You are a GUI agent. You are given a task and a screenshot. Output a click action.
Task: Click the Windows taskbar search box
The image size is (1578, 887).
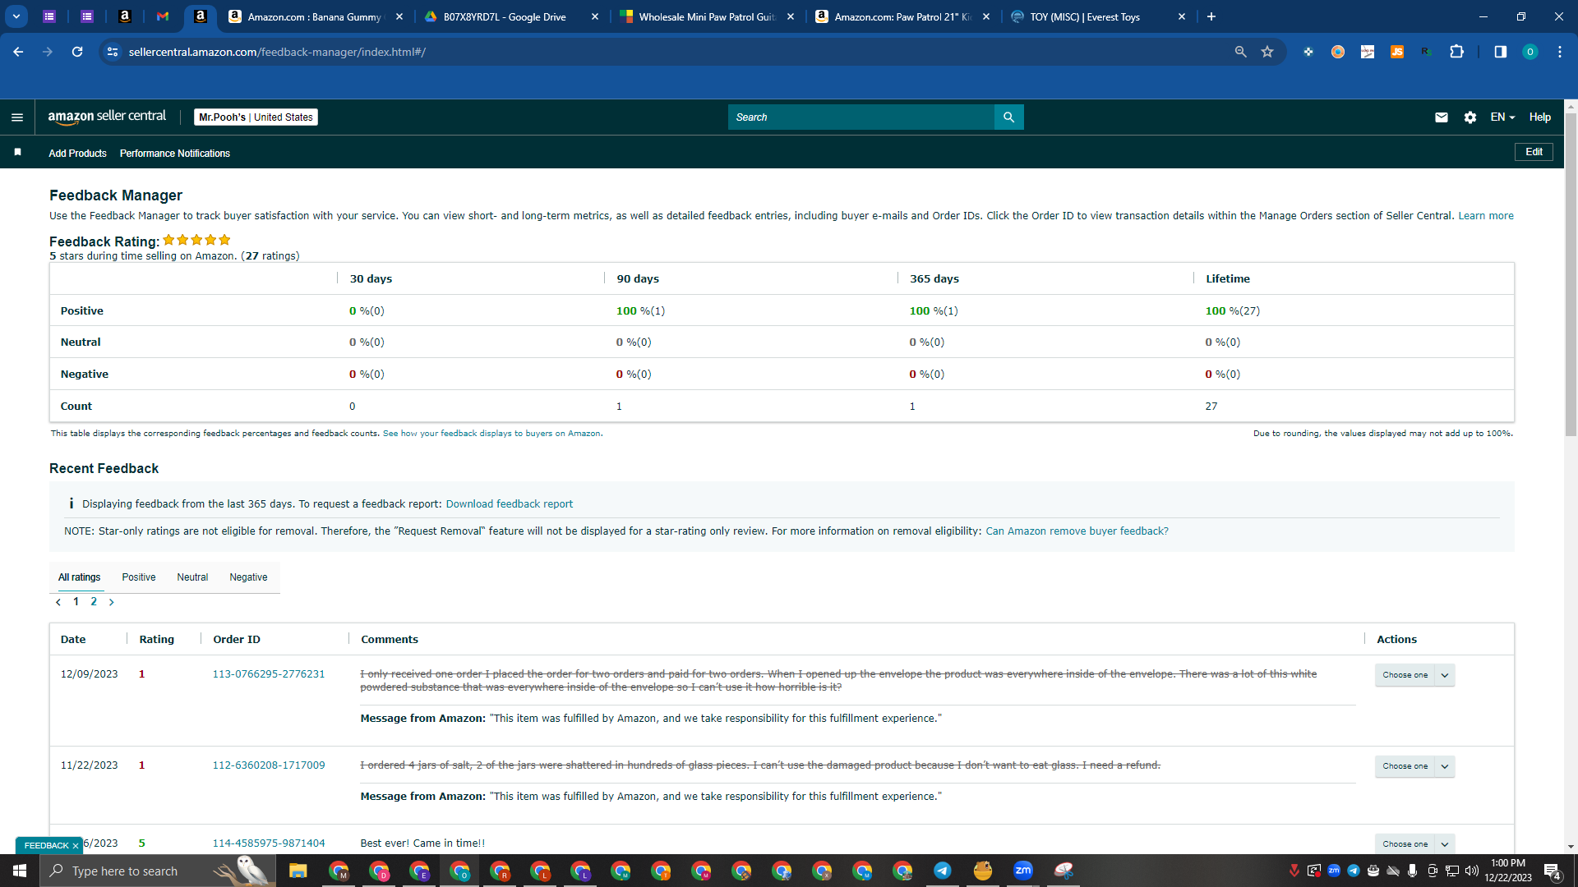click(156, 871)
